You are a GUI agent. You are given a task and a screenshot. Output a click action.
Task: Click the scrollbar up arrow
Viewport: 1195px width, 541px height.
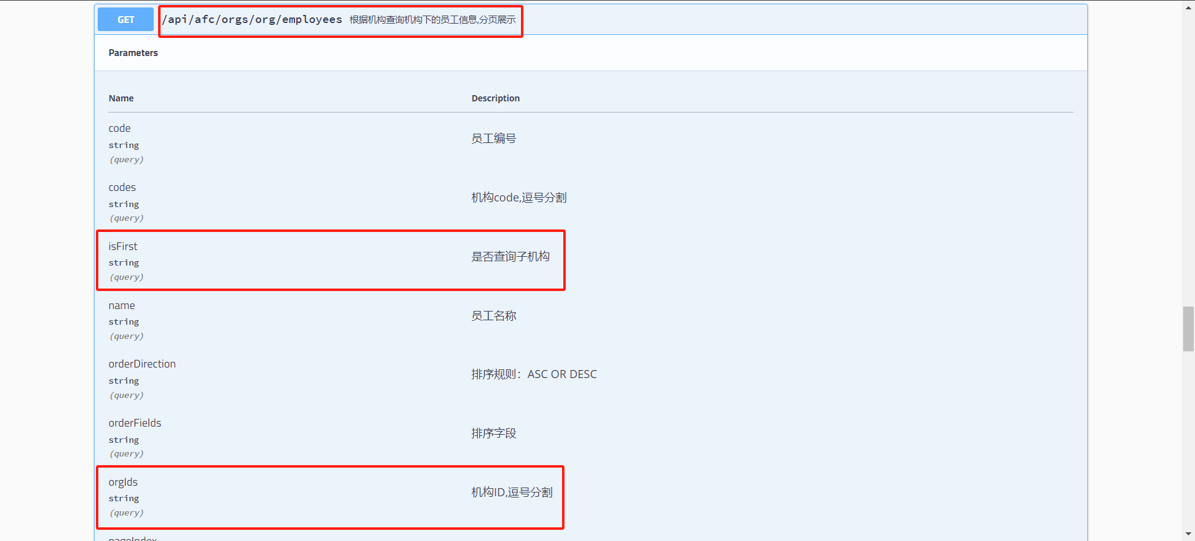pyautogui.click(x=1188, y=5)
